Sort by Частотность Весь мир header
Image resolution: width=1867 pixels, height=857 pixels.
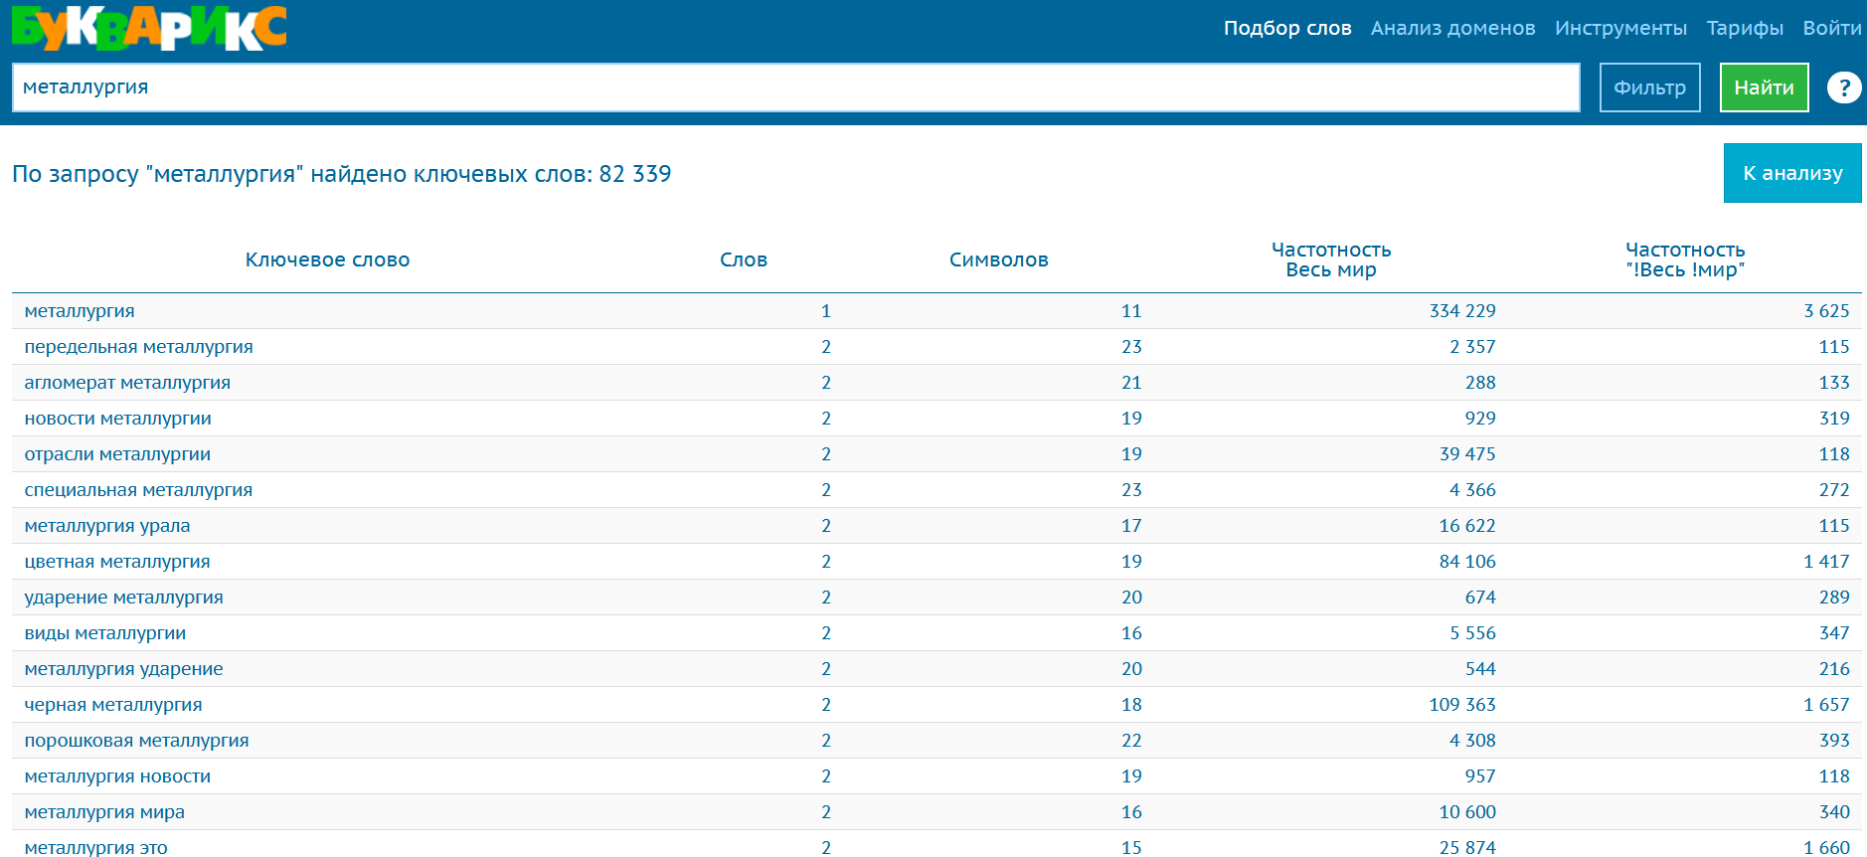pos(1331,259)
